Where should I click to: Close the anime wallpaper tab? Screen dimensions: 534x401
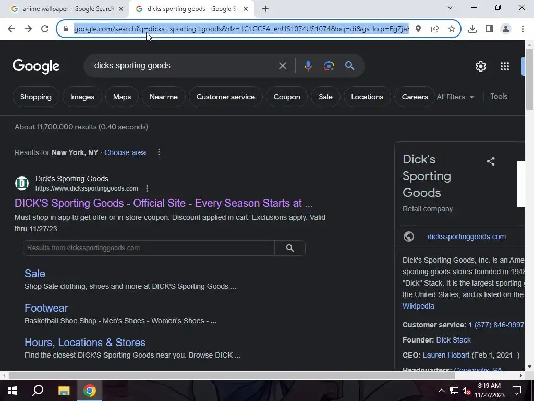point(121,9)
